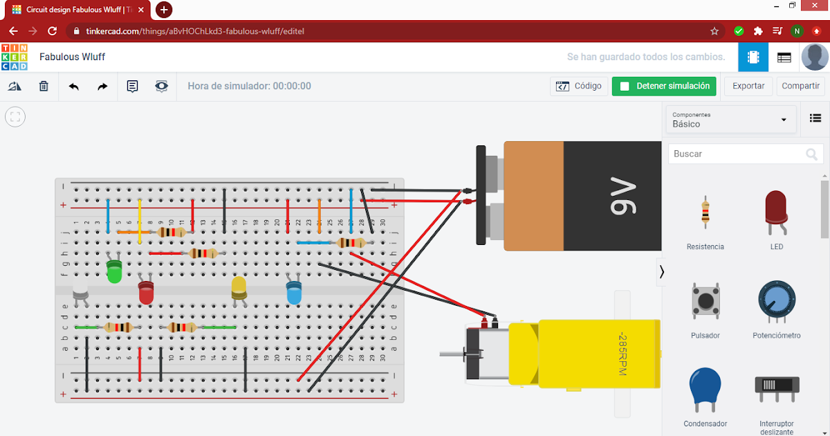Toggle the annotation visibility eye icon
This screenshot has width=830, height=436.
tap(161, 86)
